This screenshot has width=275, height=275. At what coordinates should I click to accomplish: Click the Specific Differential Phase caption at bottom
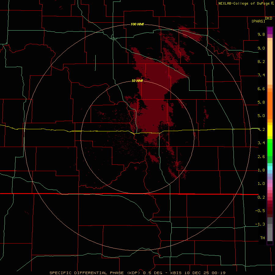click(x=137, y=273)
